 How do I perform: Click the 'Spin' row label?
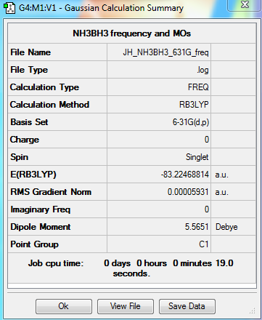coord(20,157)
